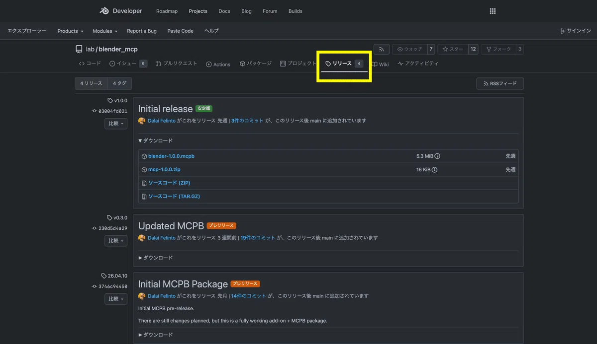The image size is (597, 344).
Task: Click Dalai Felinto avatar in Initial MCPB Package
Action: (142, 296)
